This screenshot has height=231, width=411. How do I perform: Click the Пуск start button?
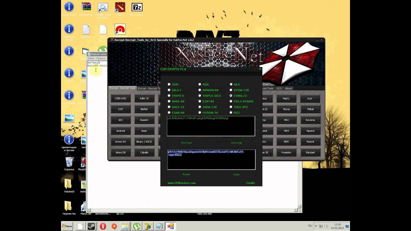pos(67,226)
